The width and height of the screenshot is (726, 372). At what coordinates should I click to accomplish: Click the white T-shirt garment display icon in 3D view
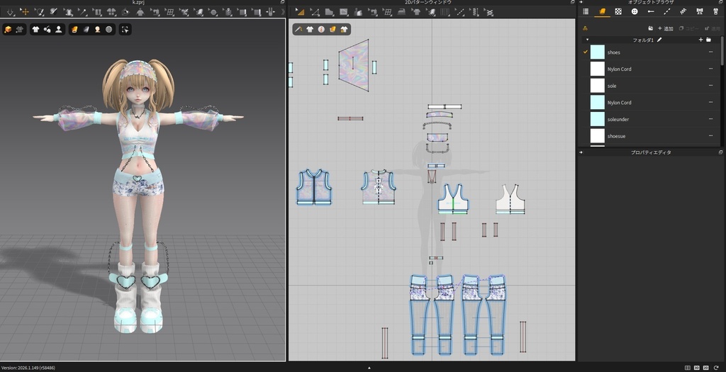click(x=35, y=30)
